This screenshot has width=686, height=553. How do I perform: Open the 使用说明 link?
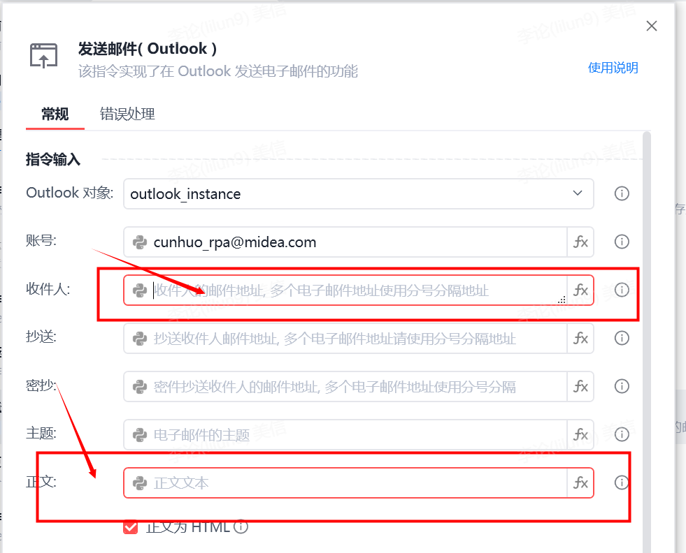coord(613,68)
